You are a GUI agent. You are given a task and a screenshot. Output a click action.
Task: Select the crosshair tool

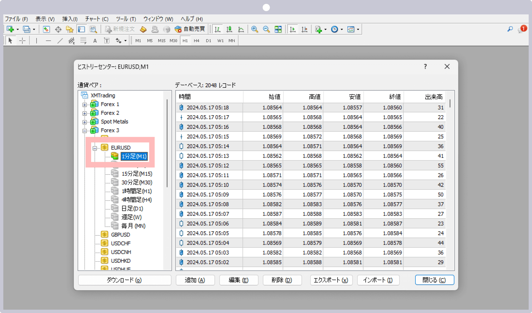click(22, 41)
